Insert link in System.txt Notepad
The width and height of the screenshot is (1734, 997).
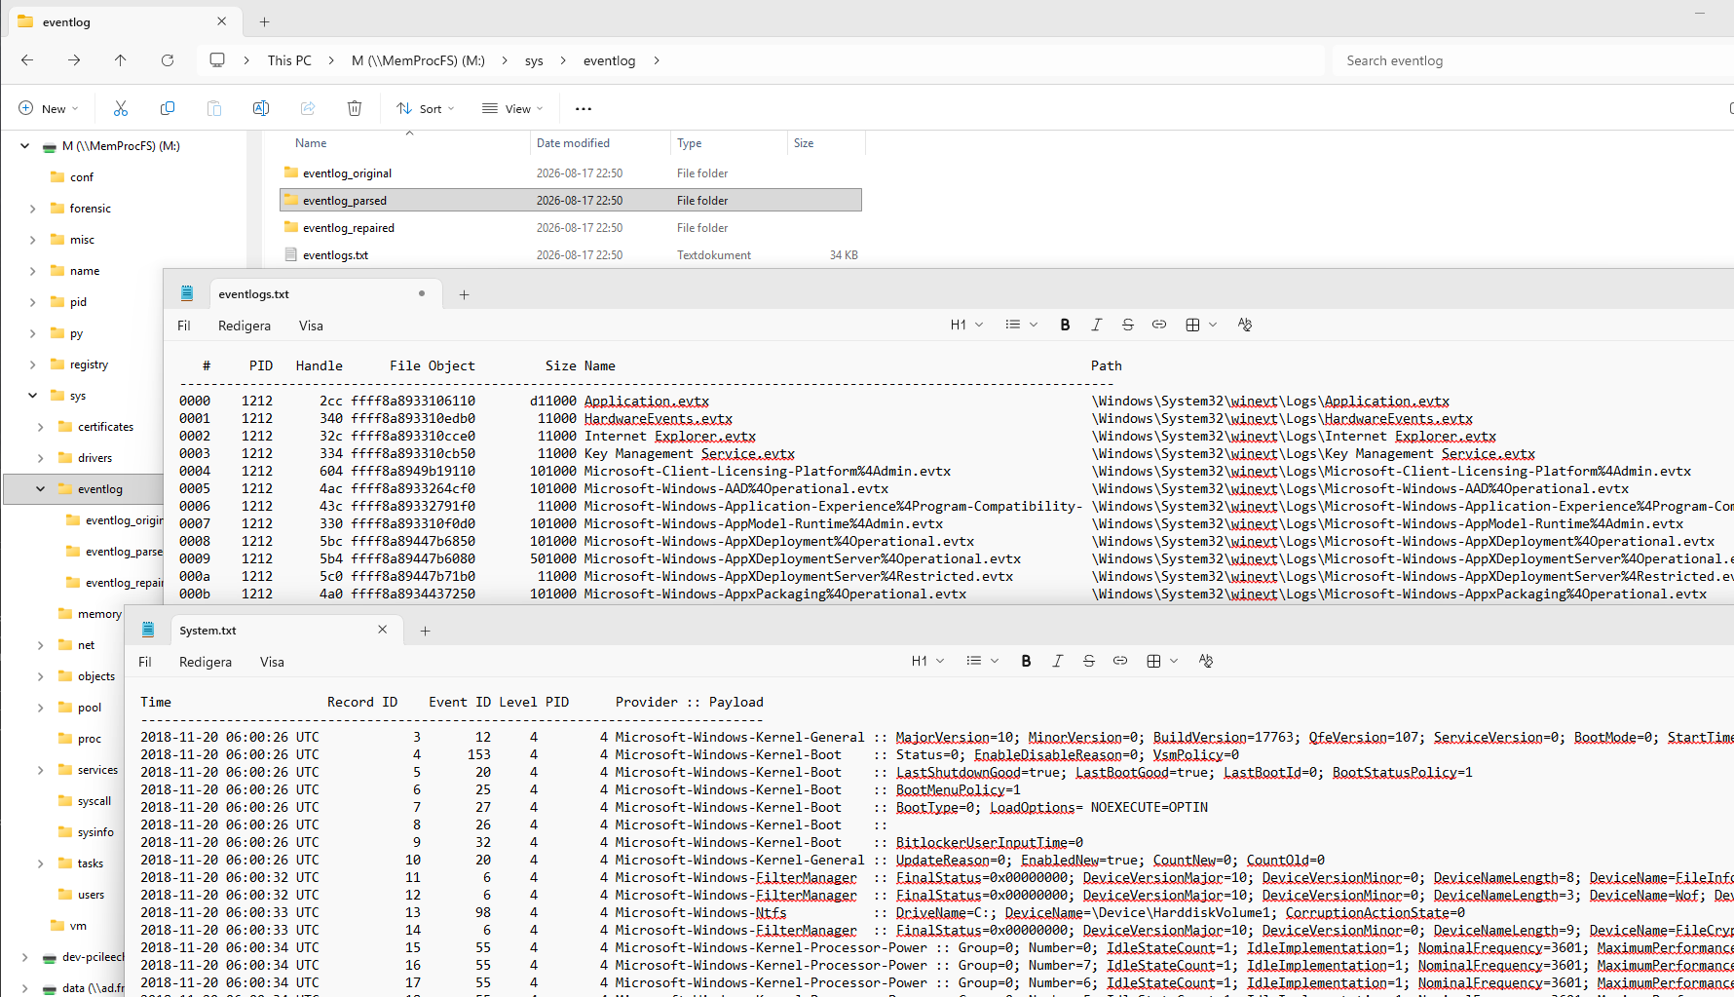point(1119,661)
